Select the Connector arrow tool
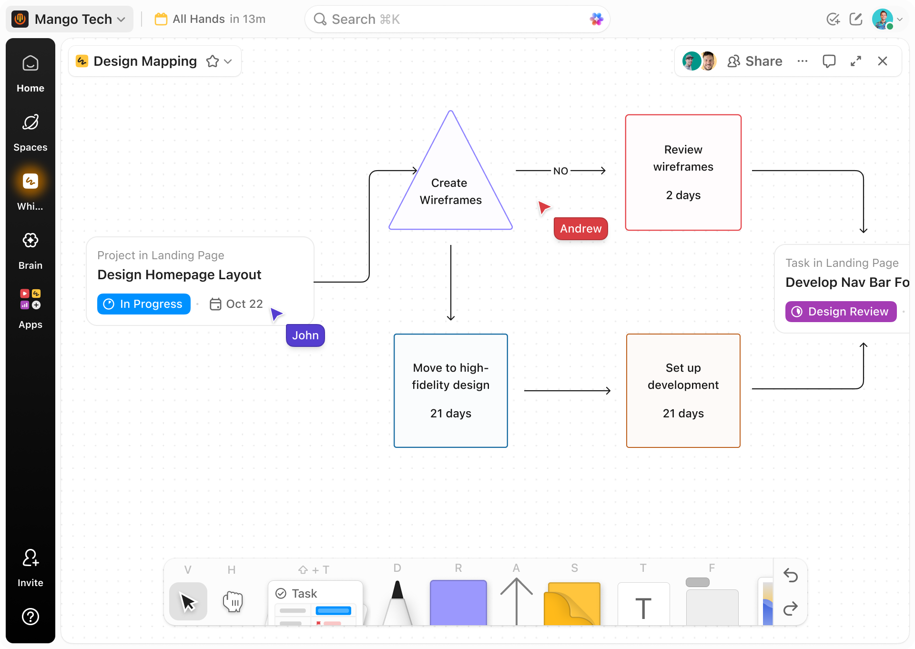Screen dimensions: 915x649 pos(517,601)
